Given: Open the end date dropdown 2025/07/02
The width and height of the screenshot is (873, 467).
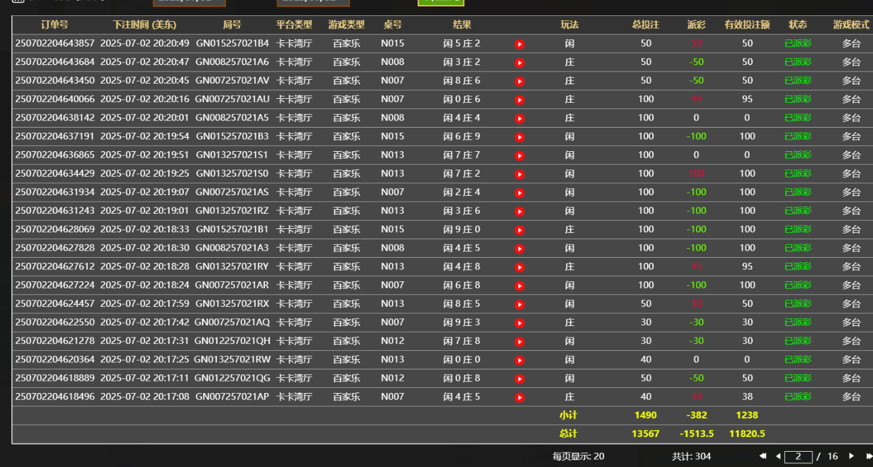Looking at the screenshot, I should coord(313,3).
